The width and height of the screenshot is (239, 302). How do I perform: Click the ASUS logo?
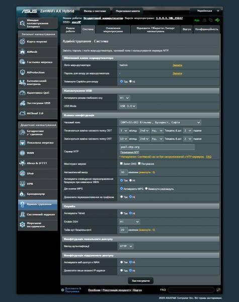tap(29, 11)
